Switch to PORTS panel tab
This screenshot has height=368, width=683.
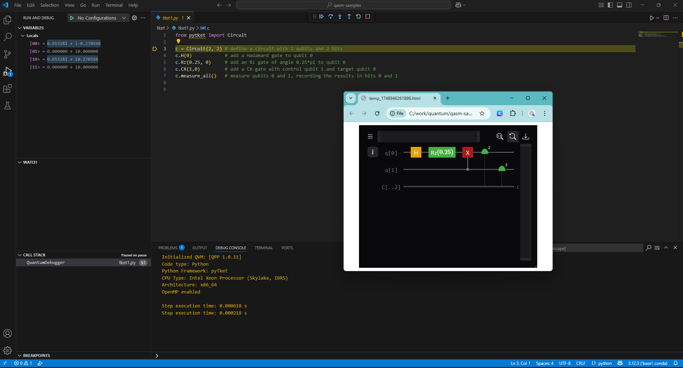pyautogui.click(x=287, y=248)
